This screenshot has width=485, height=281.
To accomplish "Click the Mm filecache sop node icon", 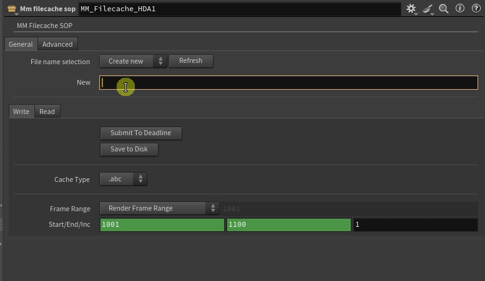I will point(11,9).
